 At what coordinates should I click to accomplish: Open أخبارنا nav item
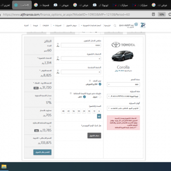[26, 26]
